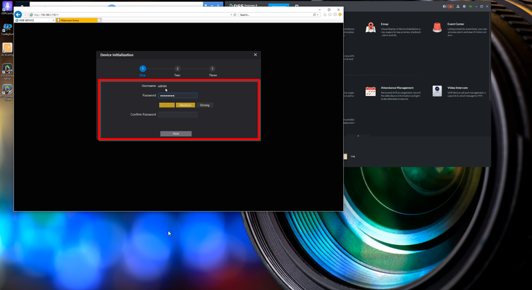This screenshot has width=532, height=290.
Task: Click into the Password field
Action: point(178,96)
